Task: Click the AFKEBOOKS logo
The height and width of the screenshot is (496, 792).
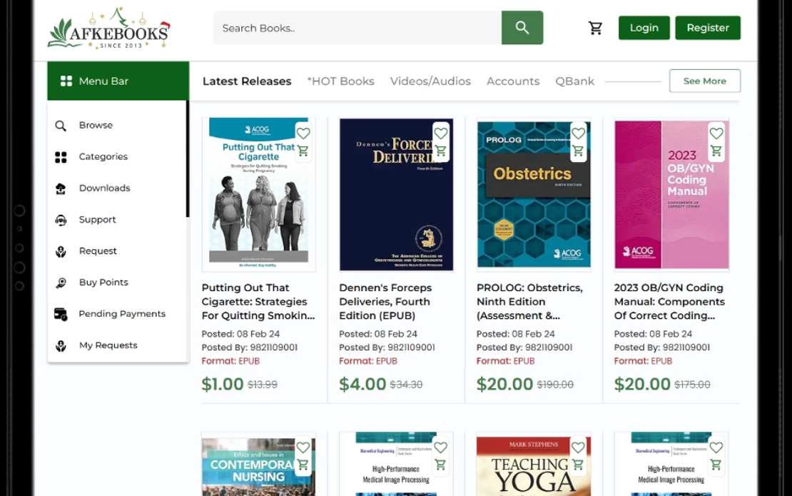Action: (x=109, y=29)
